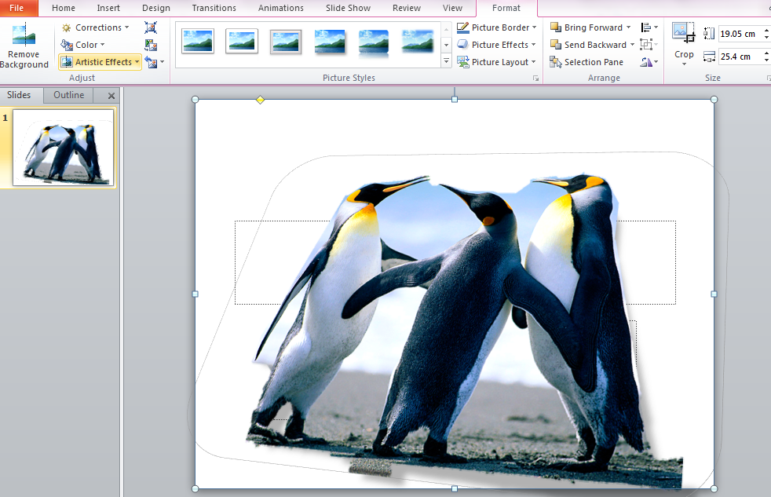Switch to the Outline pane tab
This screenshot has height=497, width=771.
pyautogui.click(x=68, y=95)
